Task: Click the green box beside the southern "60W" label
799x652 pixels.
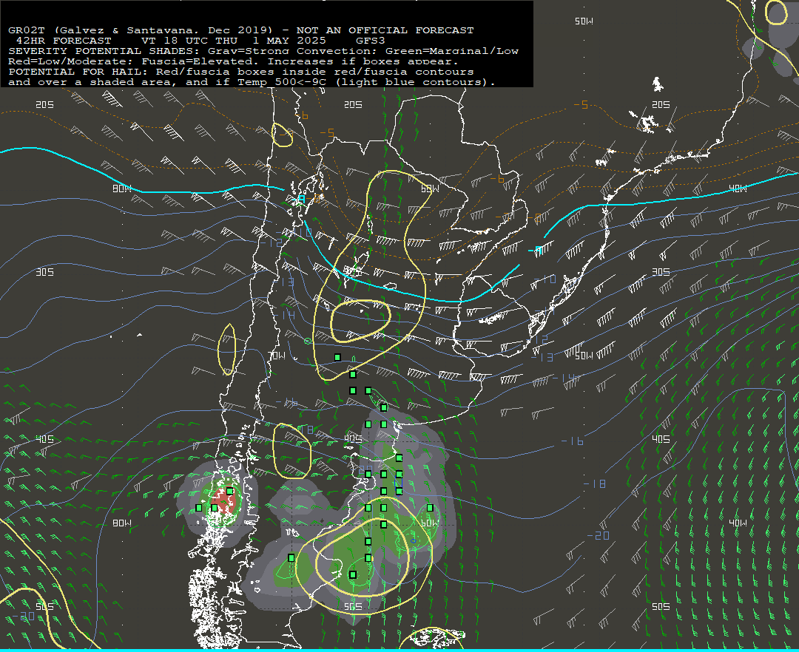Action: pyautogui.click(x=430, y=508)
